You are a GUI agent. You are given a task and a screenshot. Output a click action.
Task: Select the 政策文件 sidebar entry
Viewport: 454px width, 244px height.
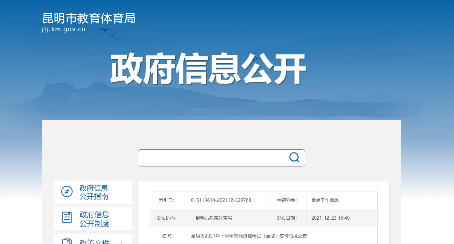(x=95, y=242)
